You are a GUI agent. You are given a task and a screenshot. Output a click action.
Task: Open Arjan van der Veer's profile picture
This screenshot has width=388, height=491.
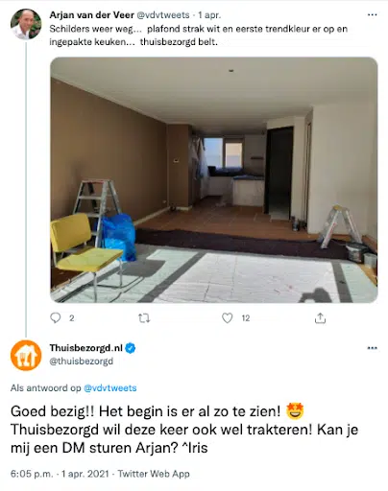[26, 24]
